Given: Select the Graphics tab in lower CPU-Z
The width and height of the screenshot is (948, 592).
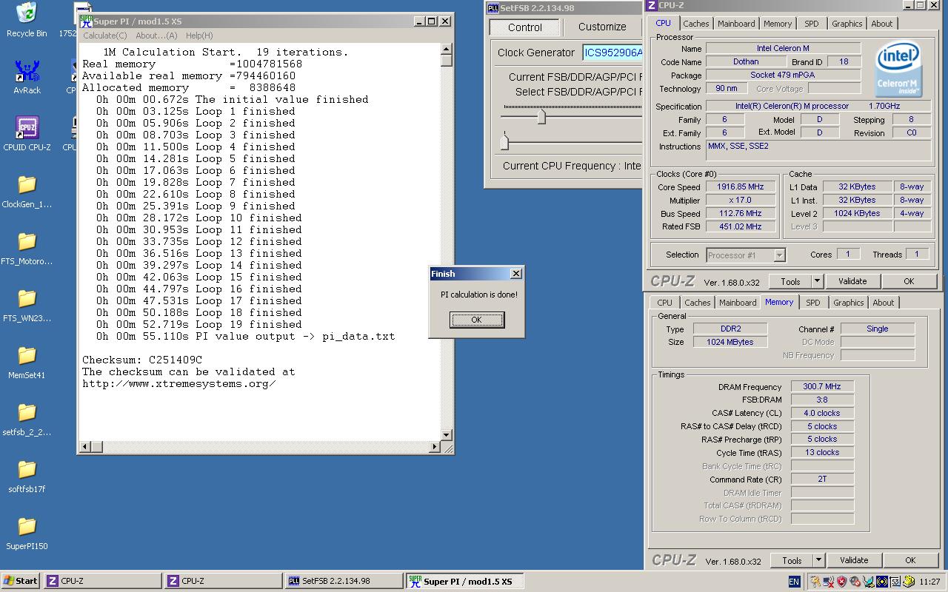Looking at the screenshot, I should [x=848, y=303].
